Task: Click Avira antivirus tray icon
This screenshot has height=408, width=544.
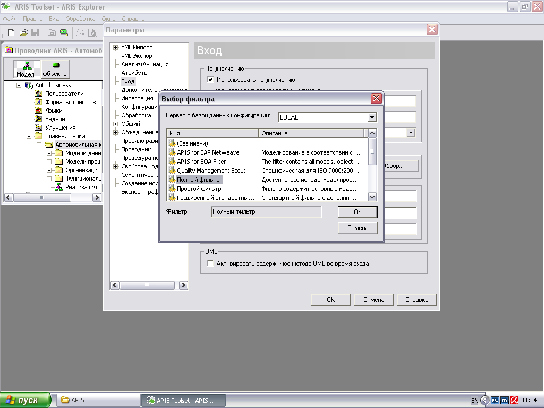Action: pos(514,400)
